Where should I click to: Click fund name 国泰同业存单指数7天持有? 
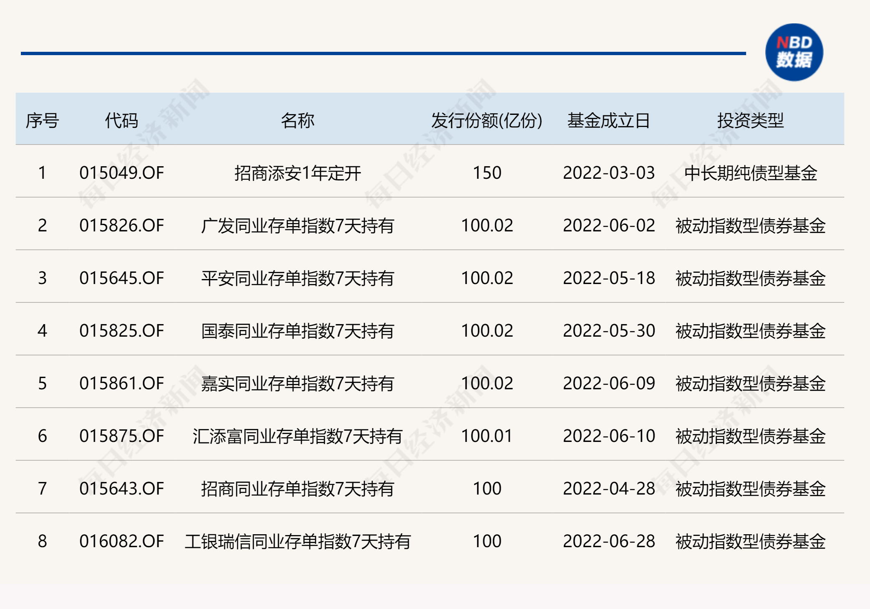pyautogui.click(x=298, y=331)
